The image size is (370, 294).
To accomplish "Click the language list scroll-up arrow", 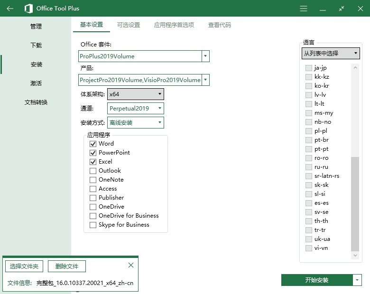I will (x=355, y=68).
